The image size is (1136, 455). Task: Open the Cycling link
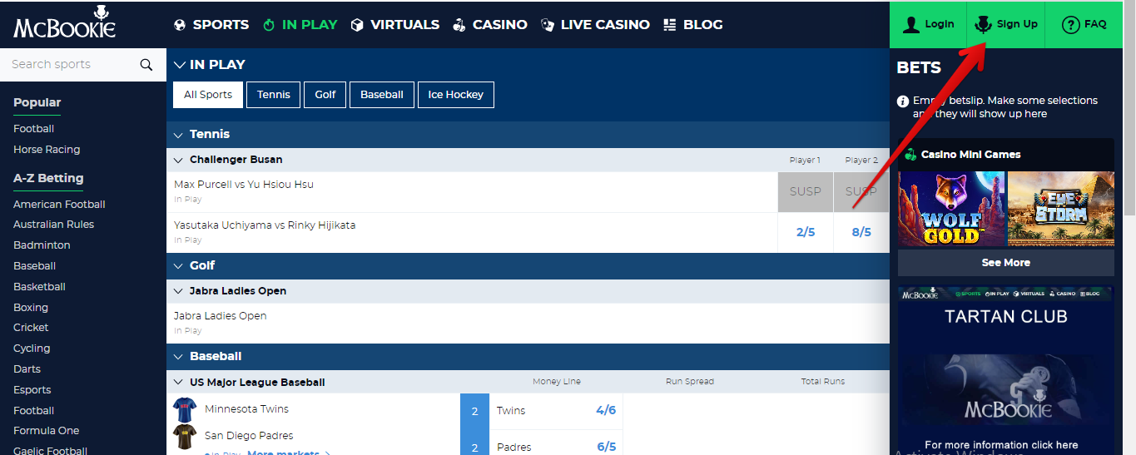pyautogui.click(x=32, y=349)
